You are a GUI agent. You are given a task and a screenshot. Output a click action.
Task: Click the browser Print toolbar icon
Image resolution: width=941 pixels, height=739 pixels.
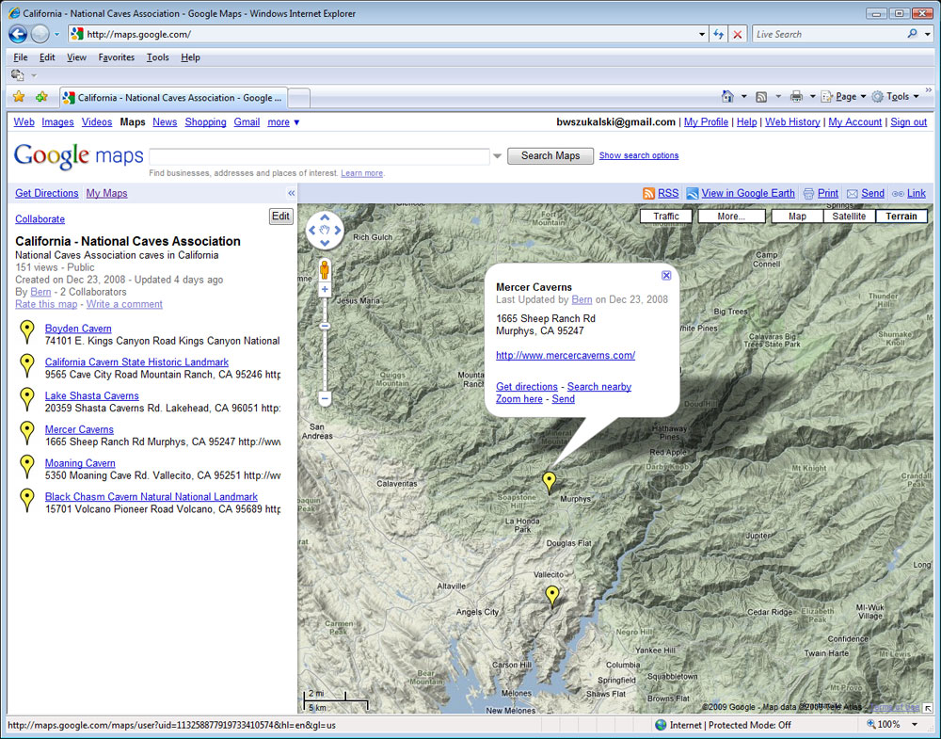[x=796, y=97]
